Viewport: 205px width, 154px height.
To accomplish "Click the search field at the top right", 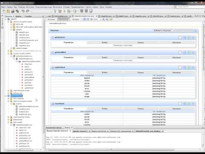I will click(189, 7).
